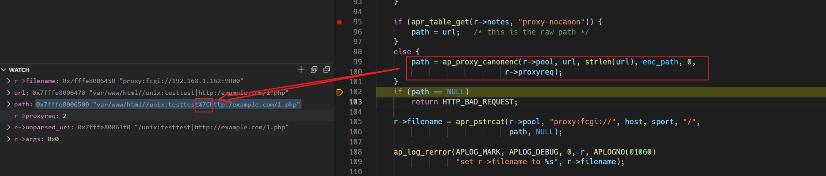Click HTTP_BAD_REQUEST in the return statement
This screenshot has width=826, height=176.
pyautogui.click(x=479, y=102)
